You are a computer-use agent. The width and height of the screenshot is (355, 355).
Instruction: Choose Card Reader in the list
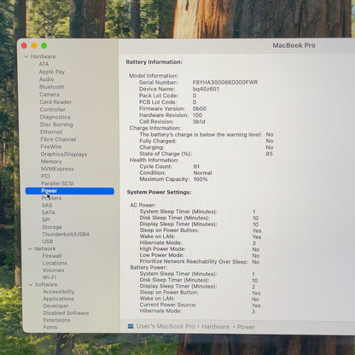(x=55, y=102)
